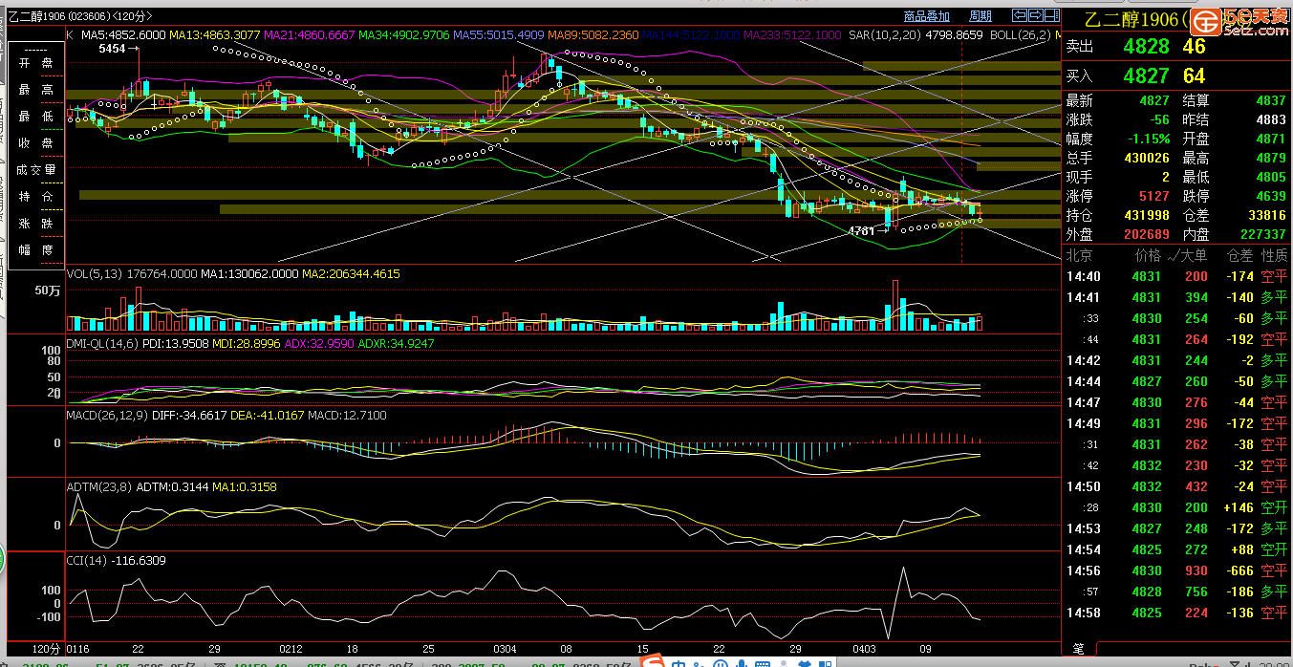Click the right arrow navigation icon

click(1034, 15)
